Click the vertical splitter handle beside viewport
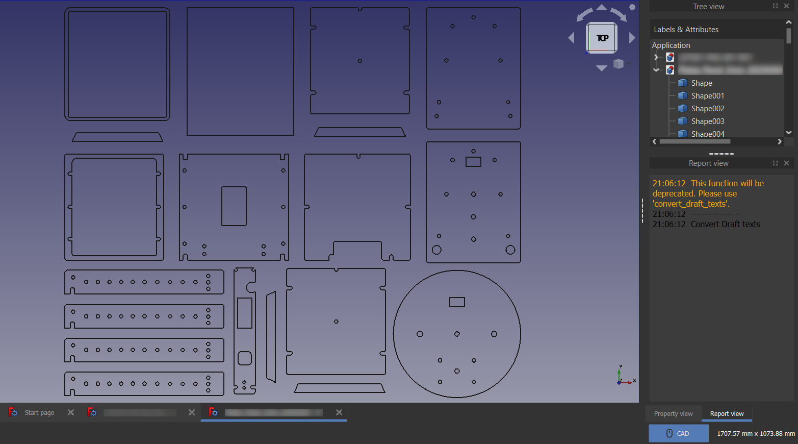 tap(642, 210)
